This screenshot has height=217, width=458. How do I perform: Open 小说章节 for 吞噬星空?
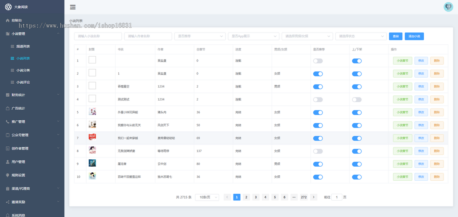pyautogui.click(x=403, y=87)
